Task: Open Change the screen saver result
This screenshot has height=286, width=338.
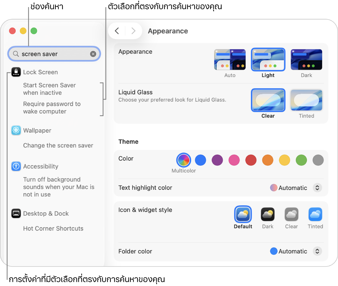Action: tap(58, 145)
